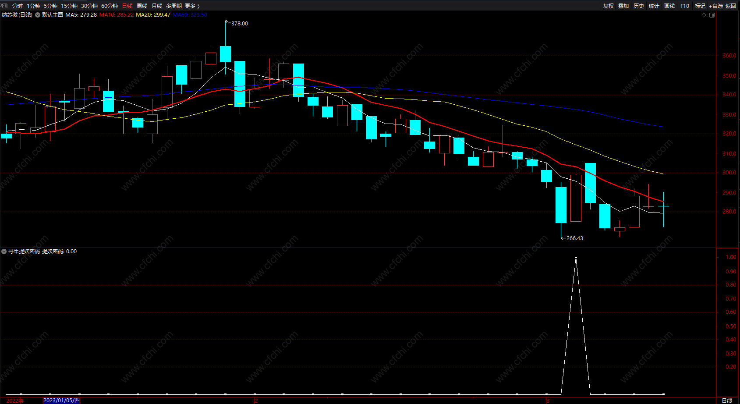740x404 pixels.
Task: Select the 日线 daily chart tab
Action: [x=127, y=6]
